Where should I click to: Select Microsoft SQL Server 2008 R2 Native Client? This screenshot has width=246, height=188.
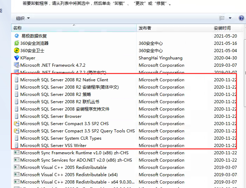click(64, 80)
